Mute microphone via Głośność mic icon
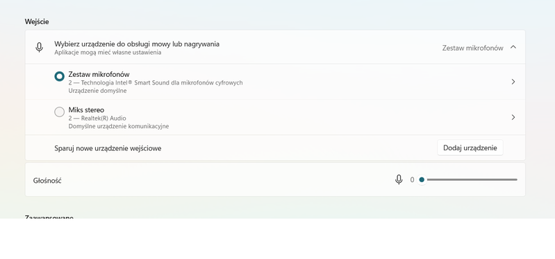The image size is (555, 259). pos(399,179)
